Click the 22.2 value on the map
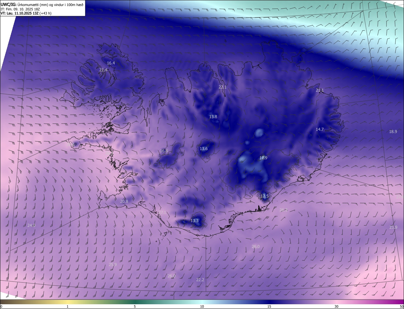404x309 pixels. click(x=200, y=280)
